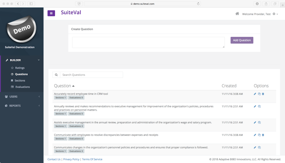
Task: Expand the USERS sidebar section
Action: [x=22, y=96]
